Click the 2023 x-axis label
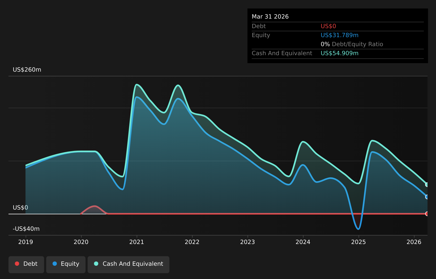436x279 pixels. (x=247, y=242)
